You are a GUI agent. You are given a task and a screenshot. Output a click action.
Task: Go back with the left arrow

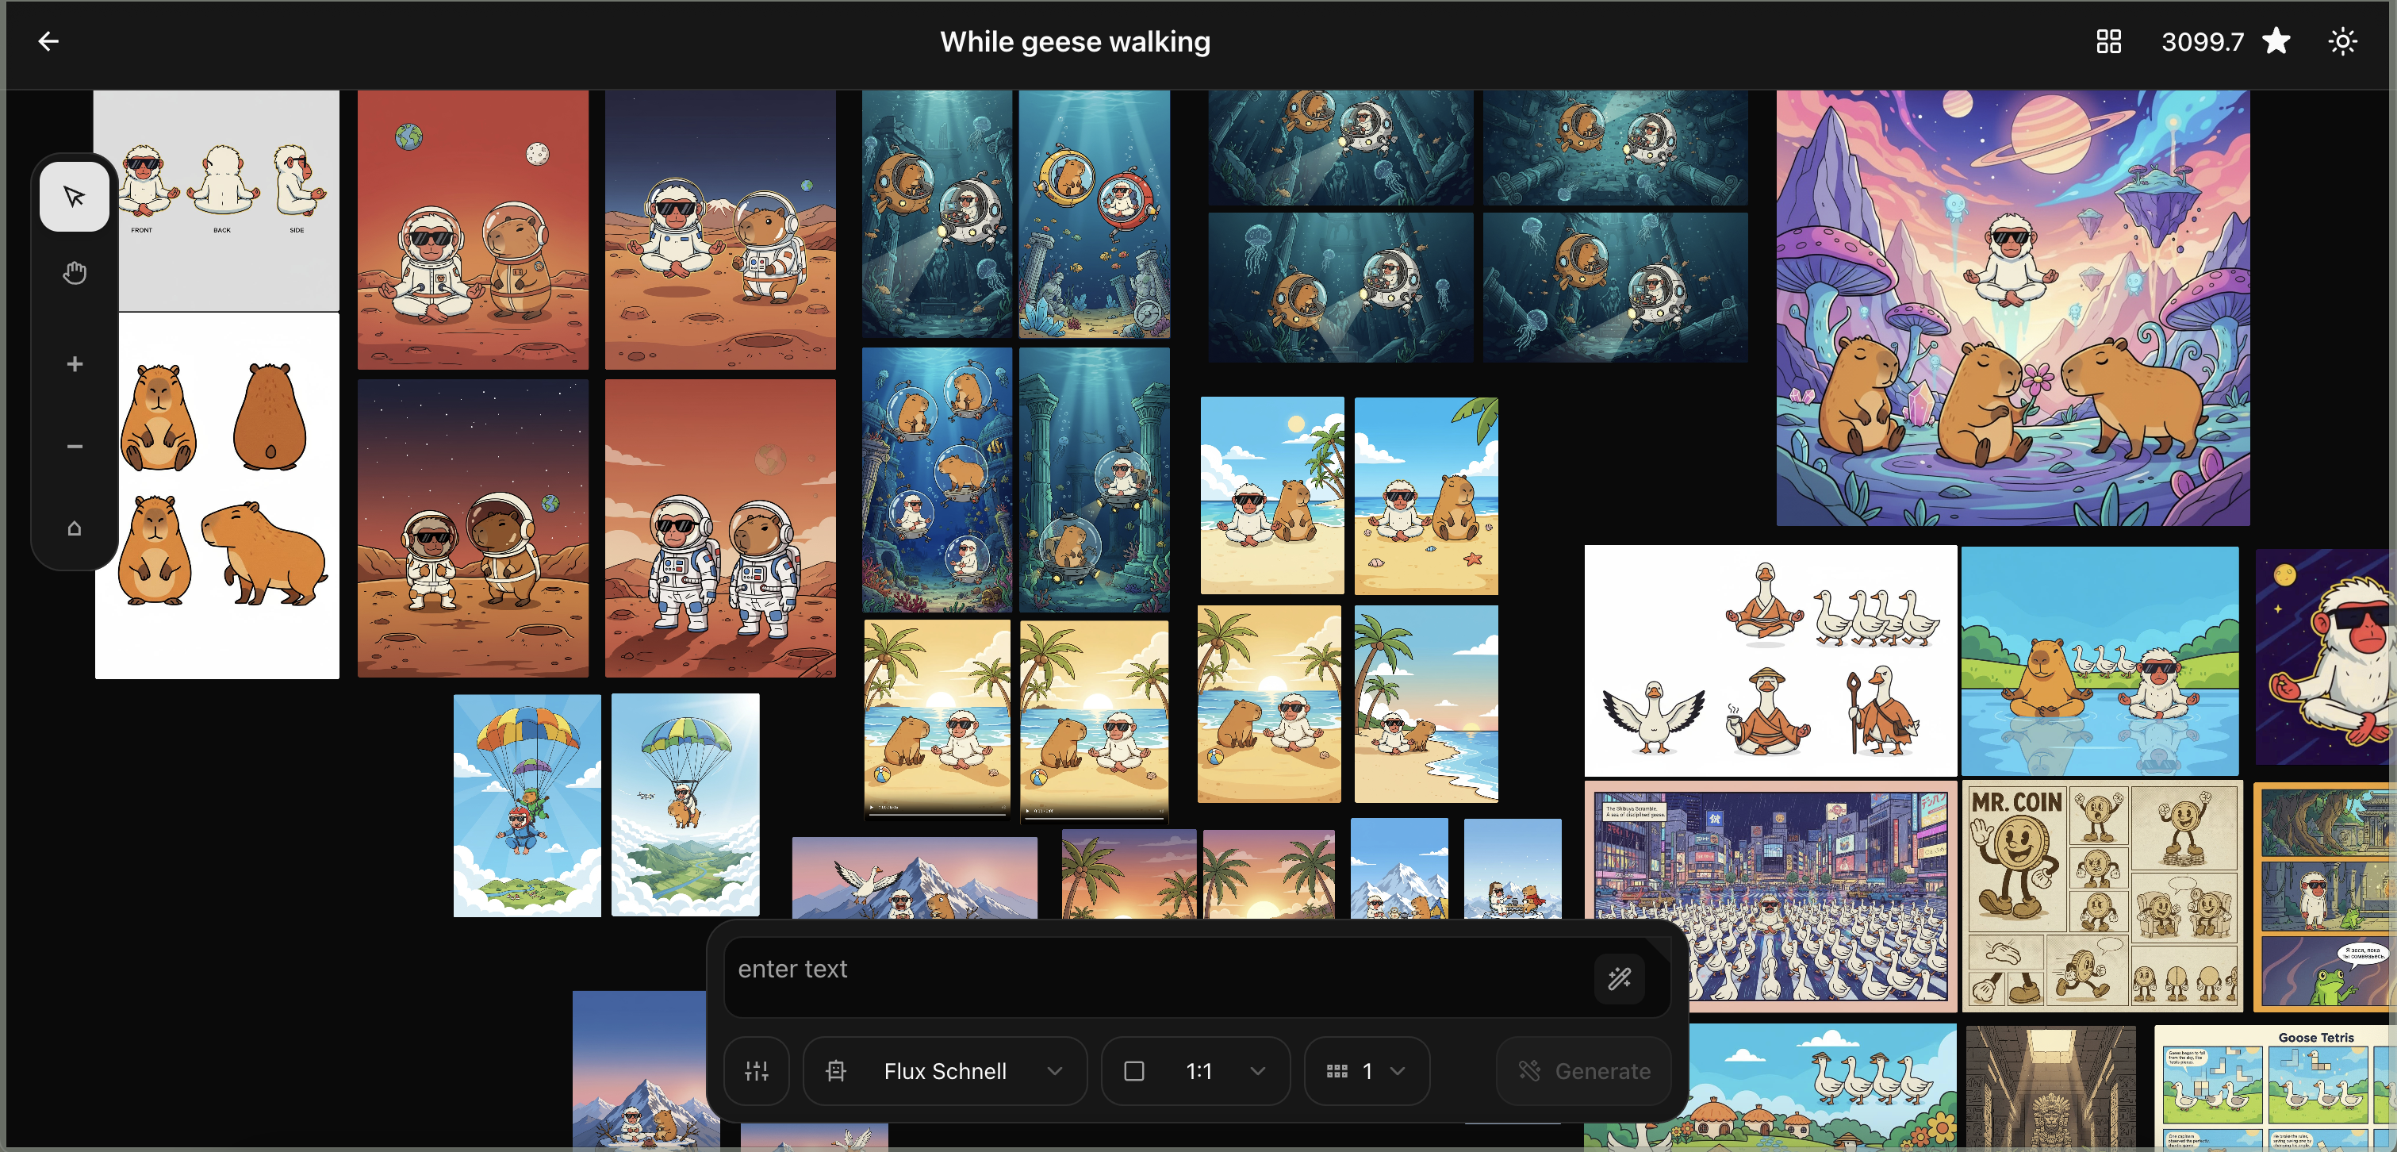pyautogui.click(x=48, y=41)
